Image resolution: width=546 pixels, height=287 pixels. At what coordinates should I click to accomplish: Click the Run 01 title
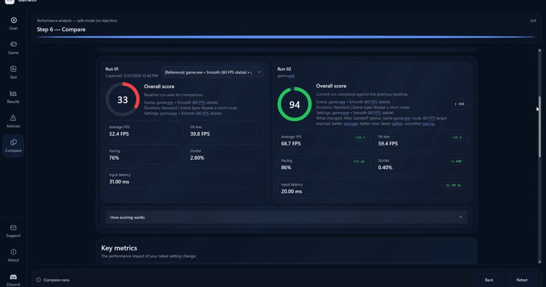(112, 69)
